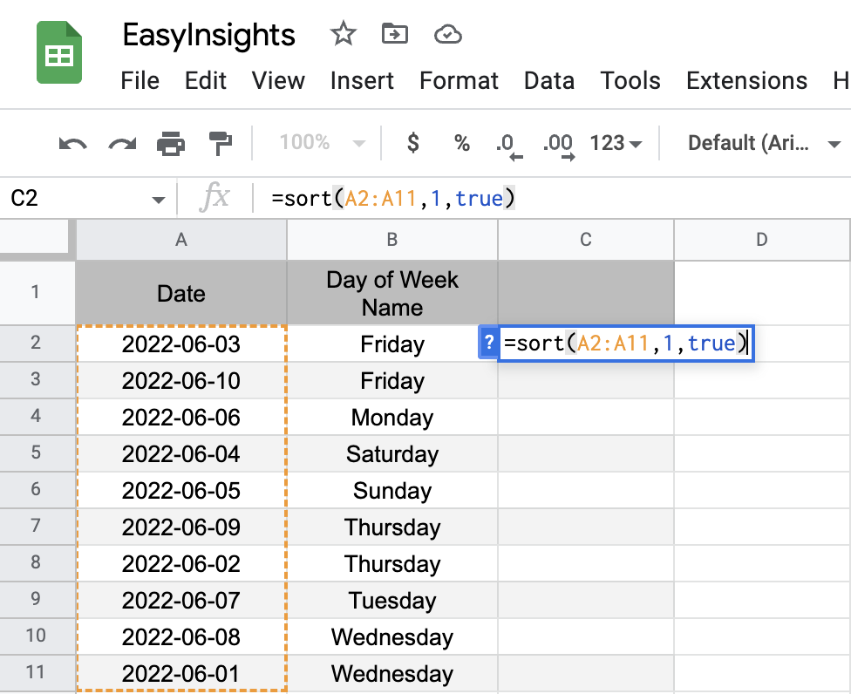The width and height of the screenshot is (851, 694).
Task: Select the Paint format tool
Action: click(x=221, y=144)
